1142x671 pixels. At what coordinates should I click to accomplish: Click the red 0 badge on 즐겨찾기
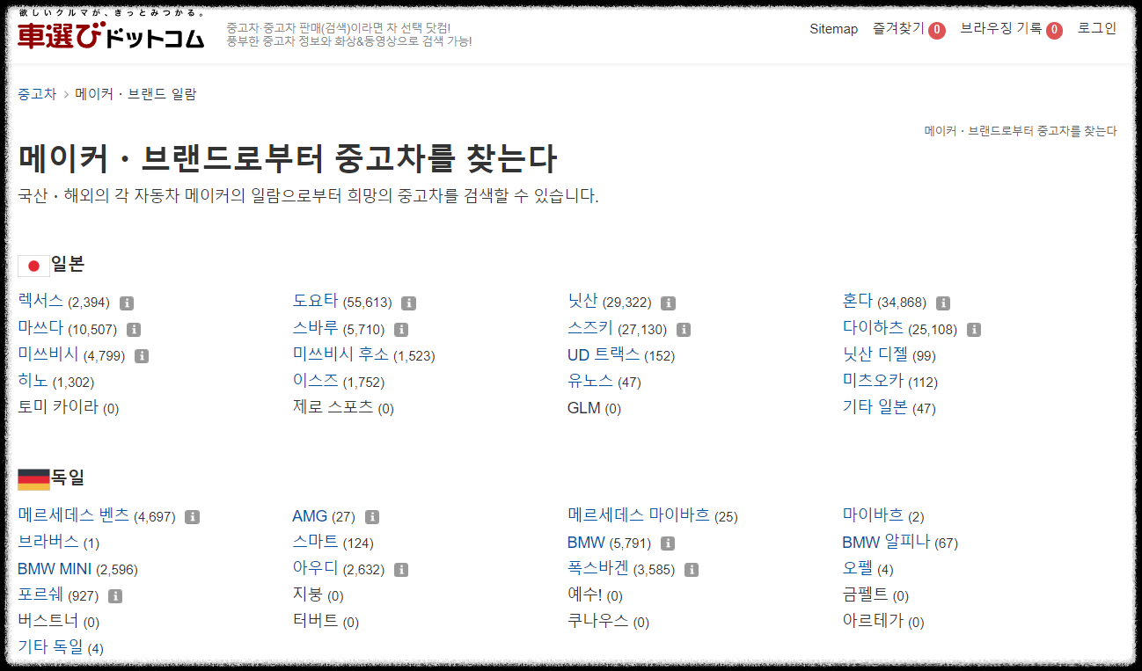point(937,28)
